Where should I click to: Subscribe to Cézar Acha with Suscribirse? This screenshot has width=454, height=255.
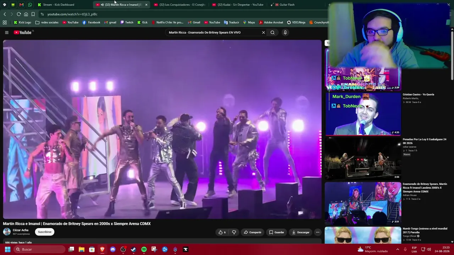[x=45, y=232]
